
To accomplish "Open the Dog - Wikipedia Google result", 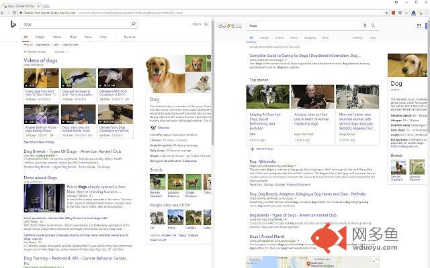I will (263, 161).
